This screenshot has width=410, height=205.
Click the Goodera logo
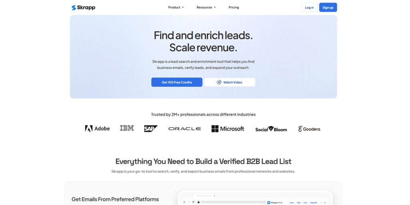pyautogui.click(x=309, y=129)
